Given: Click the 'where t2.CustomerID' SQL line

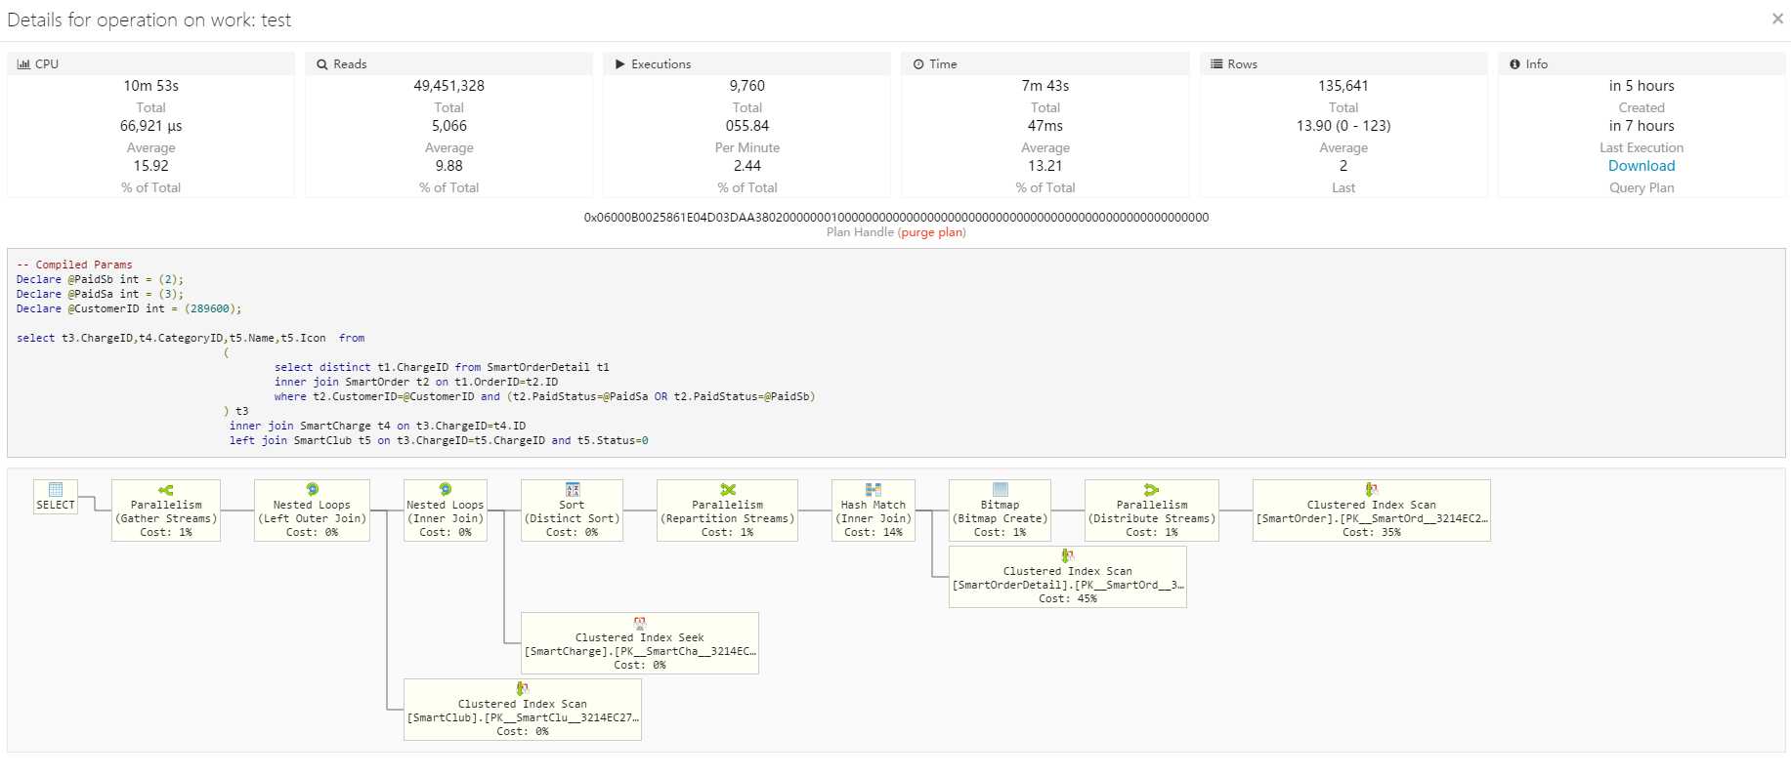Looking at the screenshot, I should click(544, 396).
